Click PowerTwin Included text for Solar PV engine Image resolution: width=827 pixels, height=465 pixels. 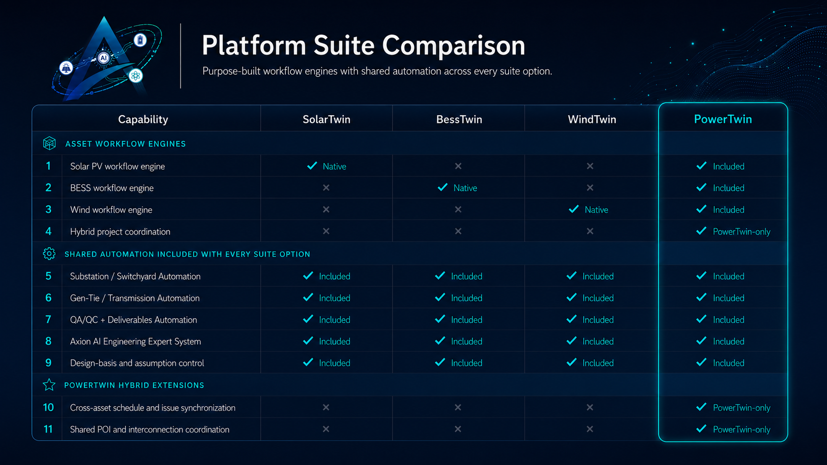(x=729, y=167)
